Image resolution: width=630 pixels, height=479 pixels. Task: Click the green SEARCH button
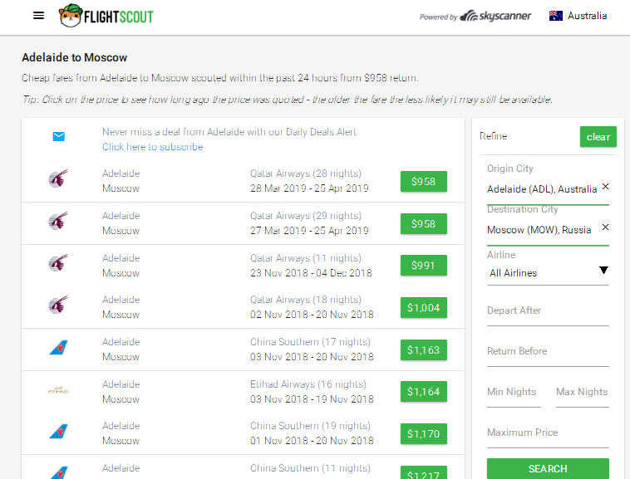[x=548, y=468]
